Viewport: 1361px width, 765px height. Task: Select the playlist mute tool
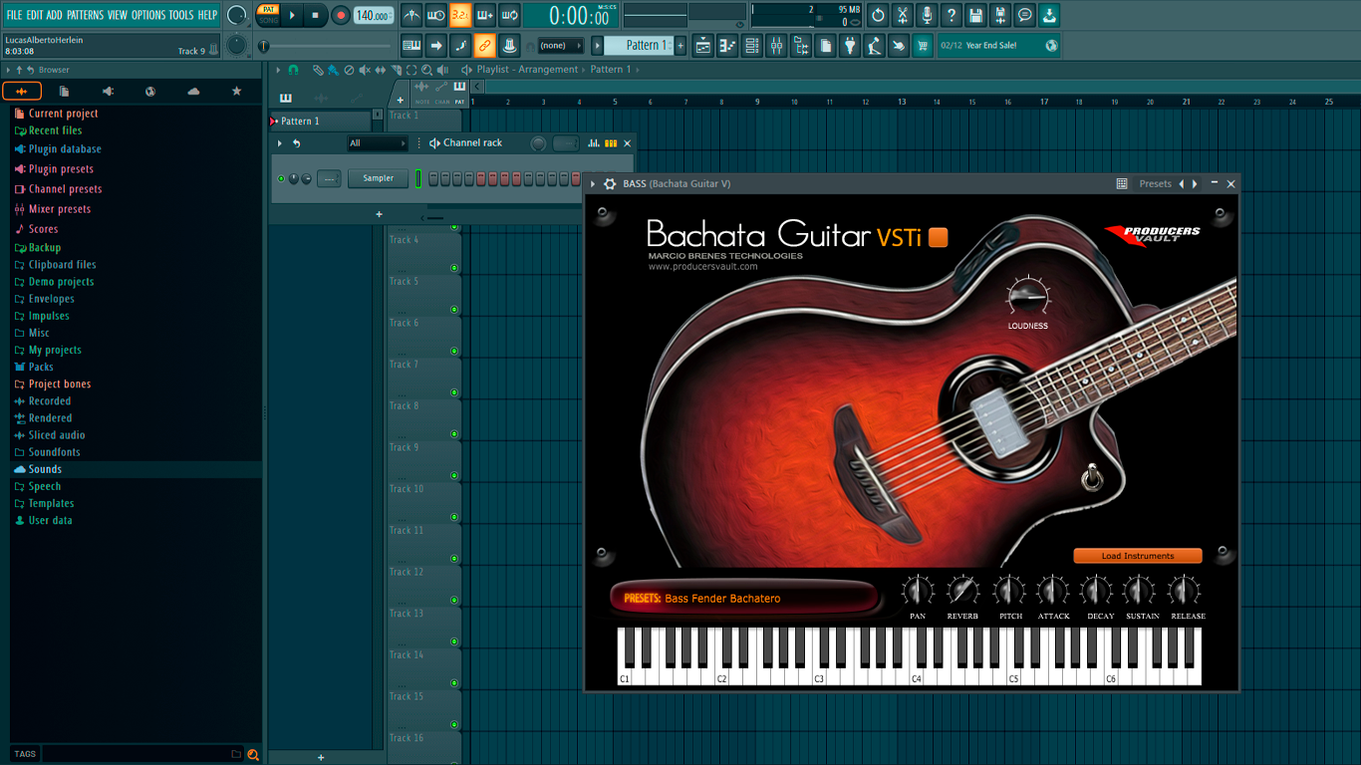tap(364, 70)
